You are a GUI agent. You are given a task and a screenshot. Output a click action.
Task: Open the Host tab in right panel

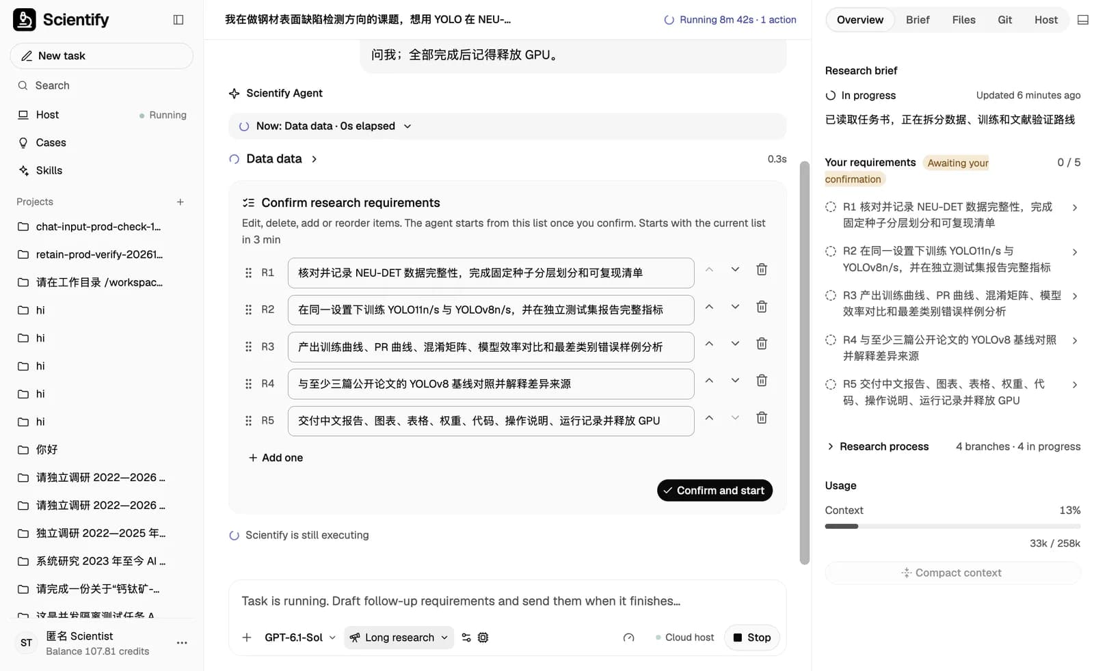(x=1045, y=20)
